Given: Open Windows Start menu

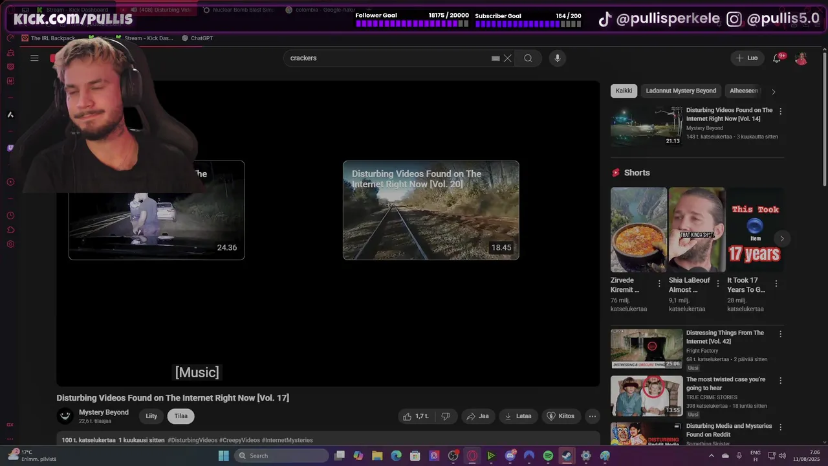Looking at the screenshot, I should 223,456.
